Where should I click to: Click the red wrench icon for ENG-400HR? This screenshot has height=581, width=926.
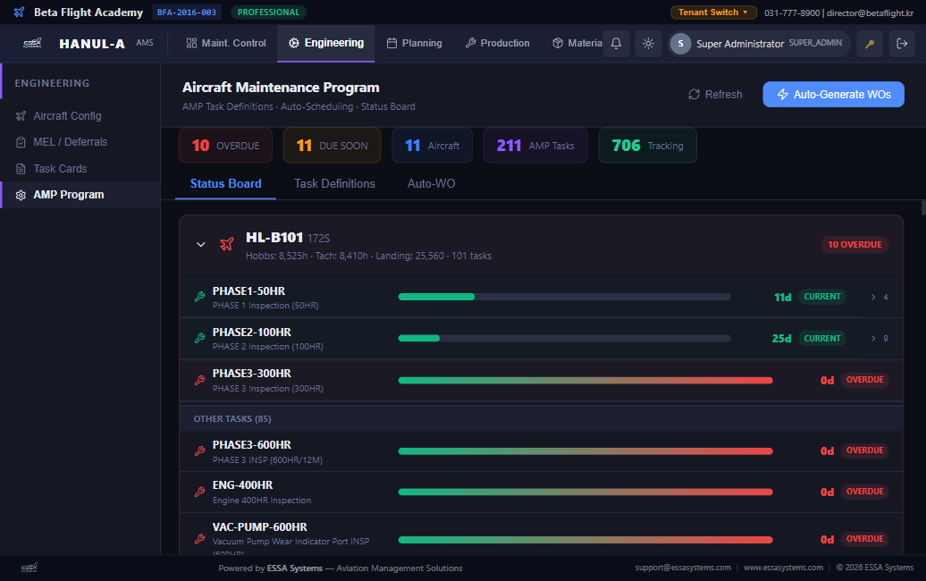199,492
